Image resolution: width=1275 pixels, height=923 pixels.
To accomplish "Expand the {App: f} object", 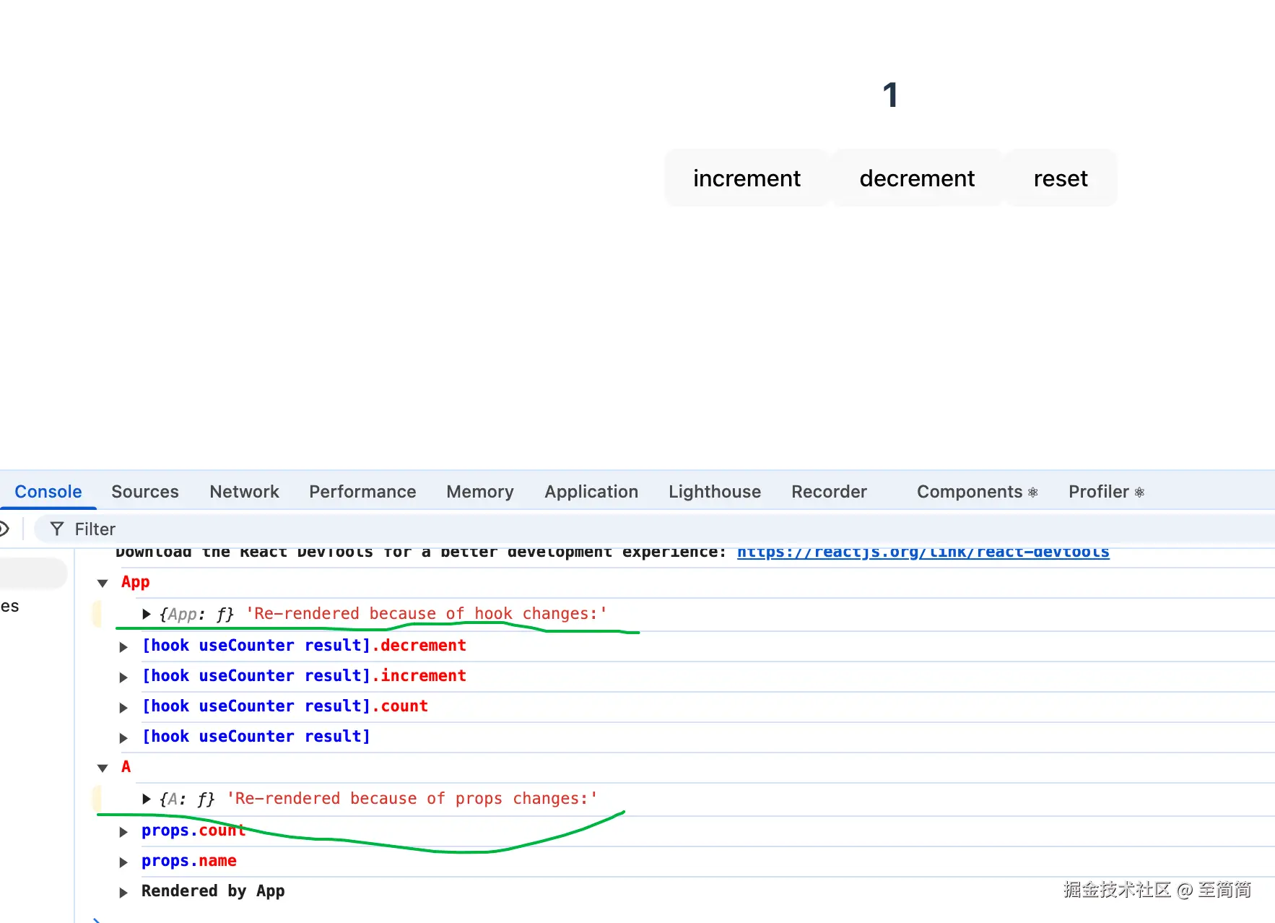I will coord(147,614).
